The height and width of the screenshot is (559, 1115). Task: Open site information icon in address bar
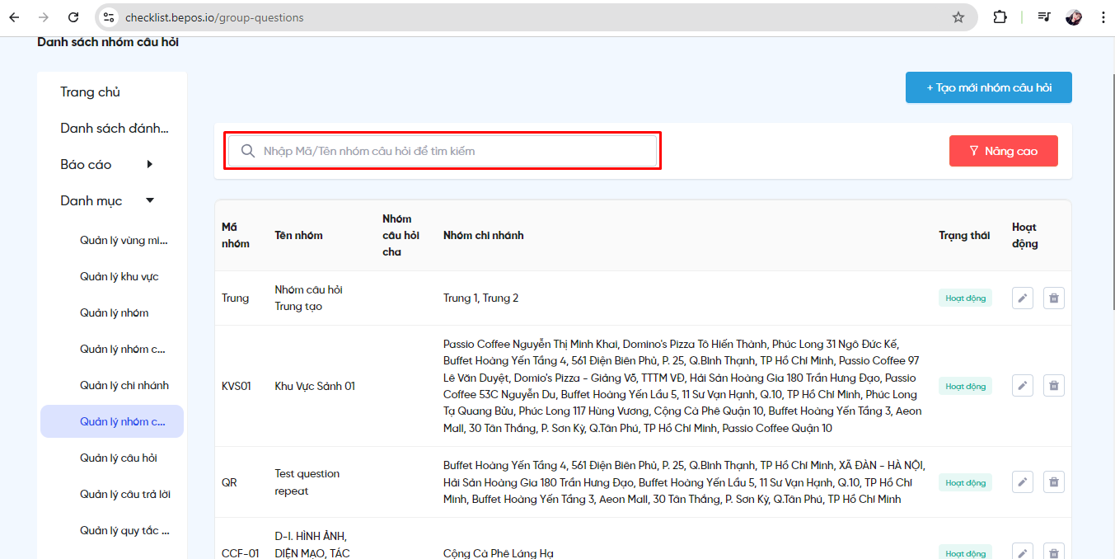pyautogui.click(x=108, y=17)
